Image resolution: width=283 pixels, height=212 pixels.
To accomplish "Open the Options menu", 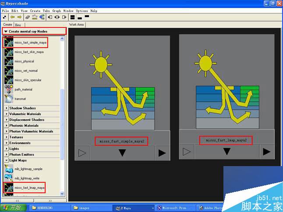I will tap(82, 11).
